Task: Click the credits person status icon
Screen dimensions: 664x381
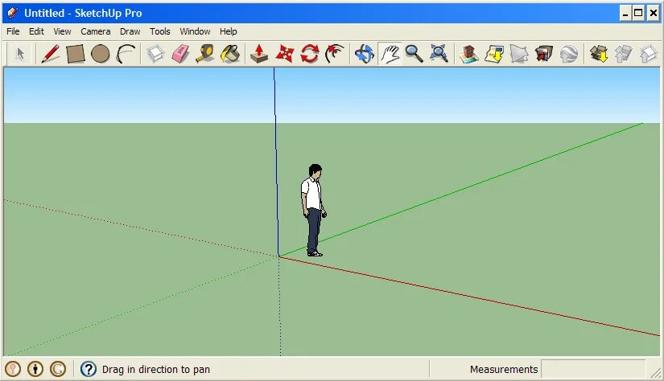Action: 35,369
